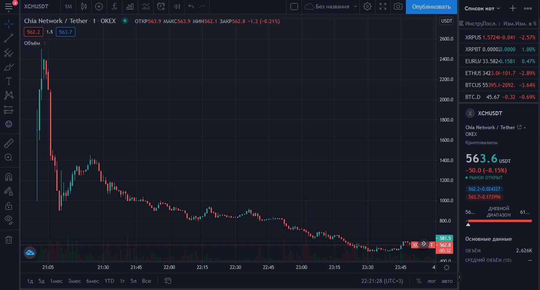Viewport: 540px width, 290px height.
Task: Select the BTCUS row in watchlist
Action: tap(499, 85)
